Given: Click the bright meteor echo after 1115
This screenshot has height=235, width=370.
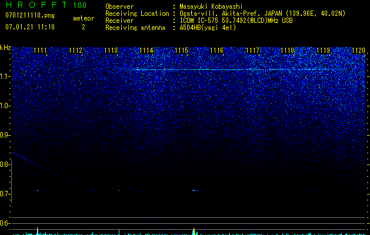Looking at the screenshot, I should click(x=194, y=190).
